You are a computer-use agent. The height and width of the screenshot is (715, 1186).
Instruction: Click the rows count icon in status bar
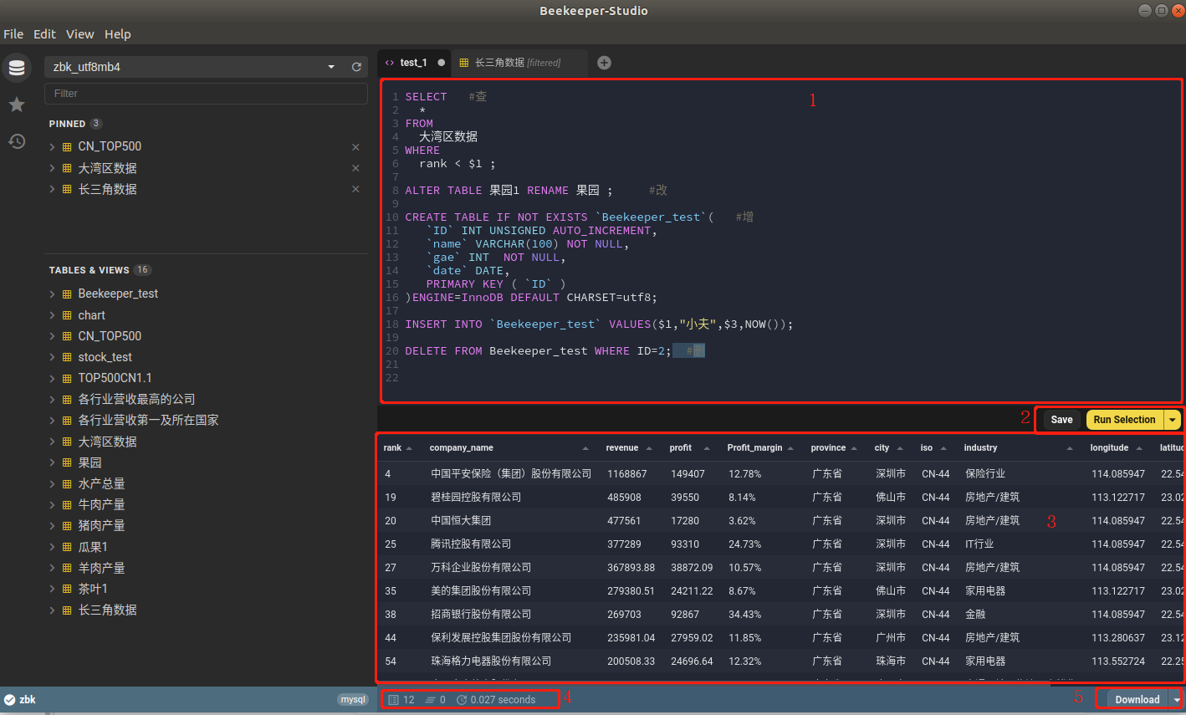[x=393, y=700]
